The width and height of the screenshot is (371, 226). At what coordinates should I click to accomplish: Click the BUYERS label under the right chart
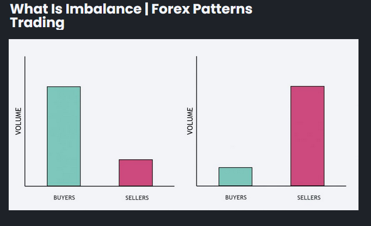tap(236, 198)
